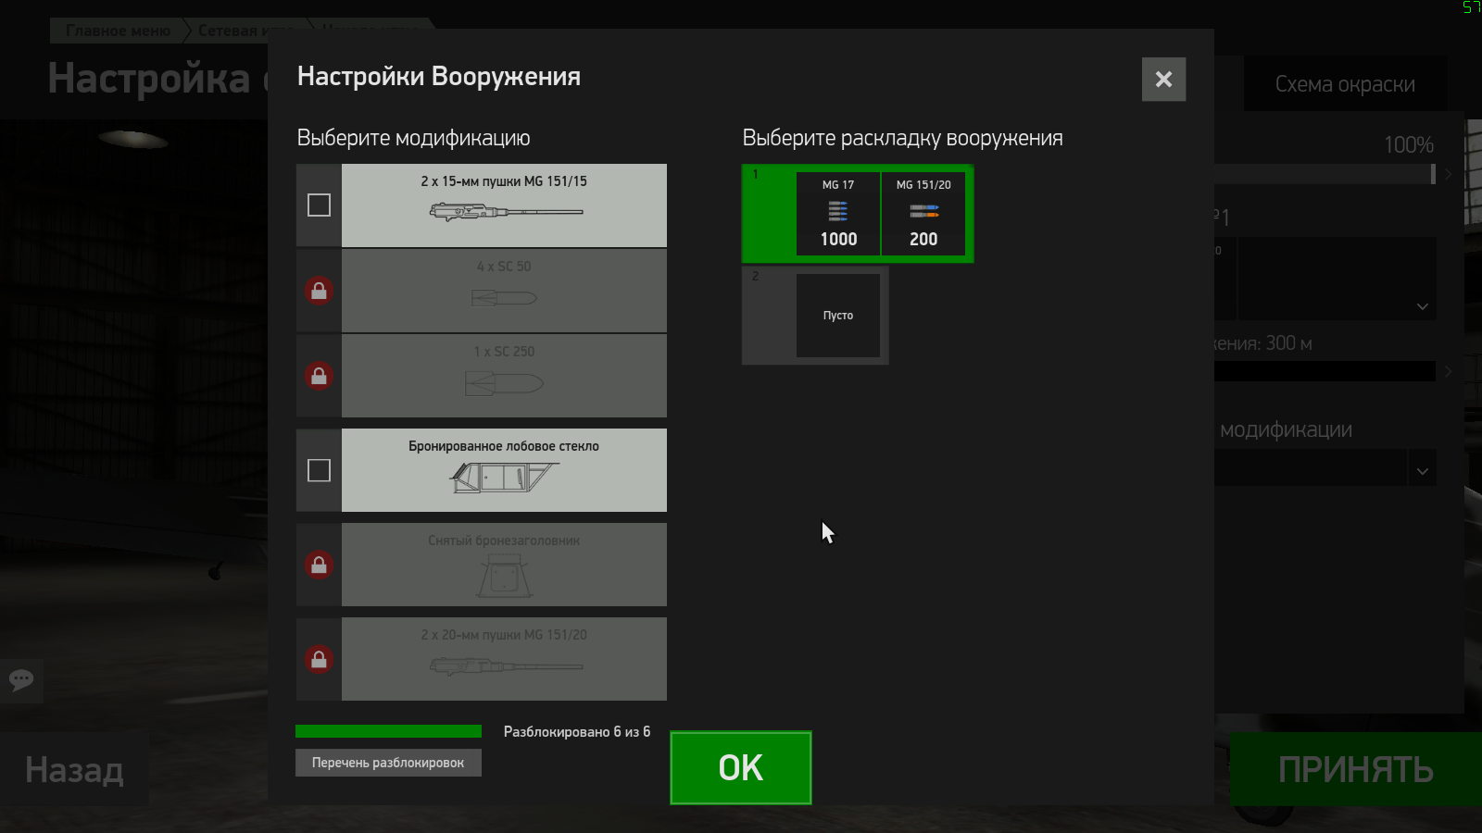Click the ПРИНЯТЬ accept button

click(x=1356, y=769)
